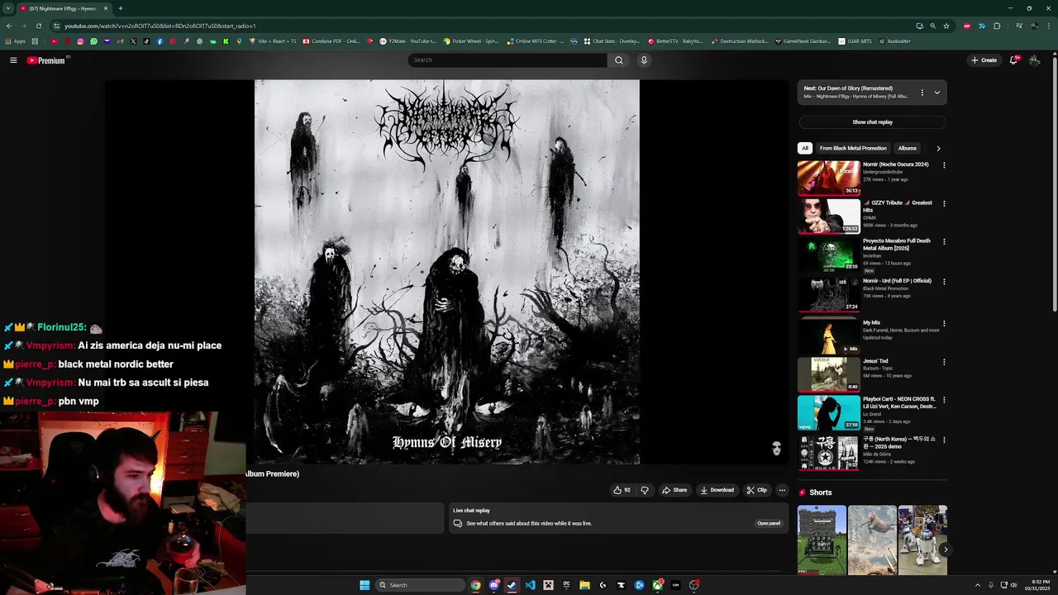The height and width of the screenshot is (595, 1058).
Task: Open Vite + React + TS bookmark
Action: (272, 41)
